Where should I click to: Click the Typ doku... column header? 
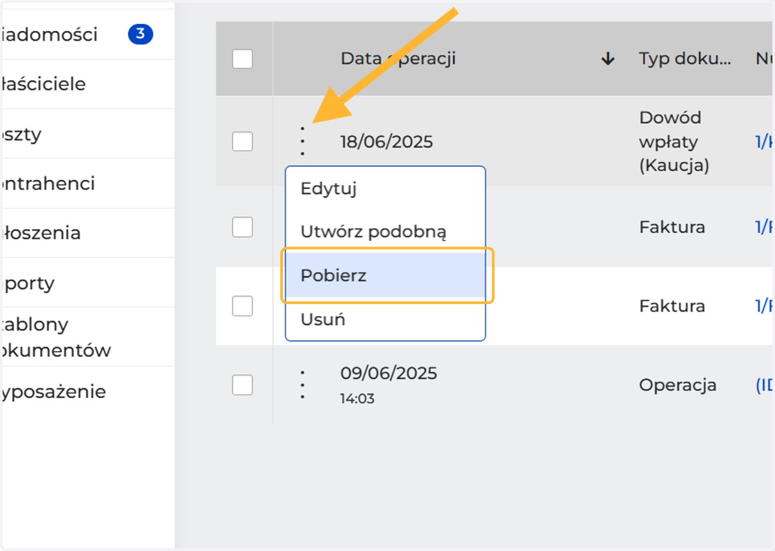pyautogui.click(x=685, y=59)
